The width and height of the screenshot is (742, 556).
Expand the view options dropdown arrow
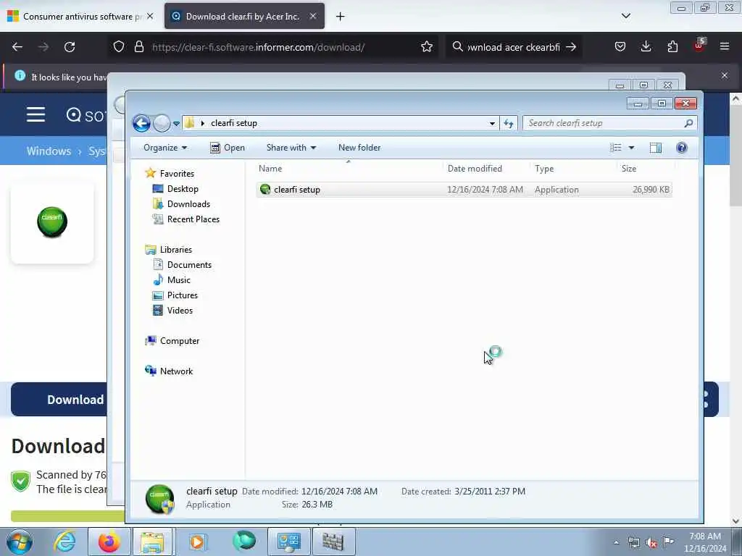click(631, 148)
